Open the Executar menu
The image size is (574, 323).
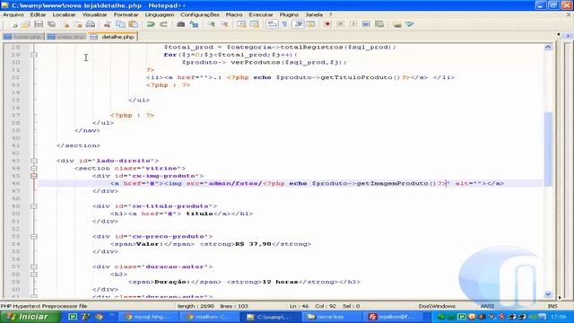(261, 14)
